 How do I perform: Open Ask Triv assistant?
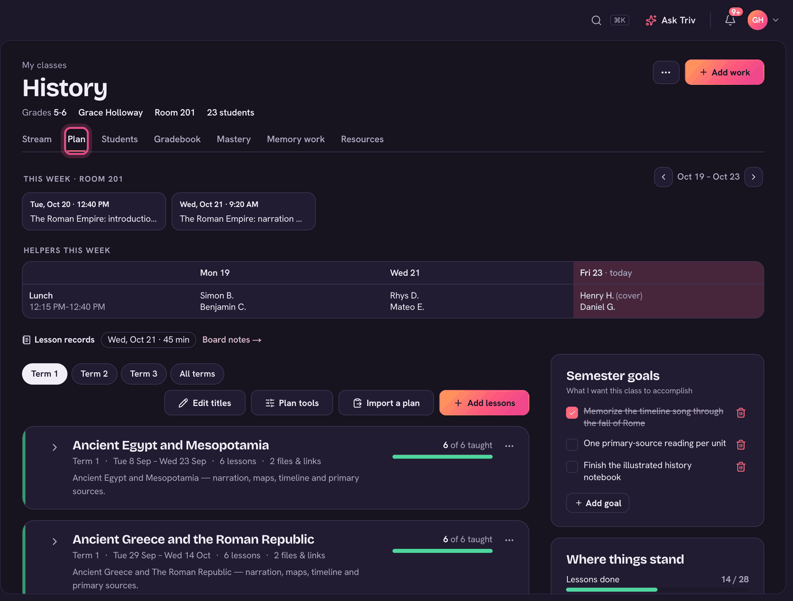point(670,20)
